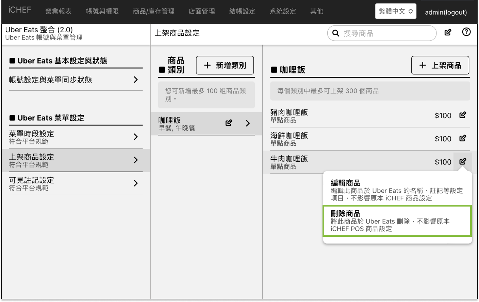Click the edit icon beside the search bar
Screen dimensions: 479x302
447,32
